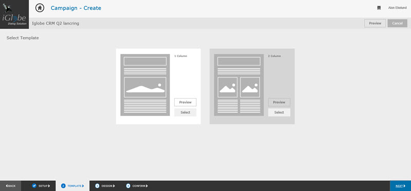This screenshot has height=191, width=411.
Task: Proceed with the Next button
Action: (x=400, y=186)
